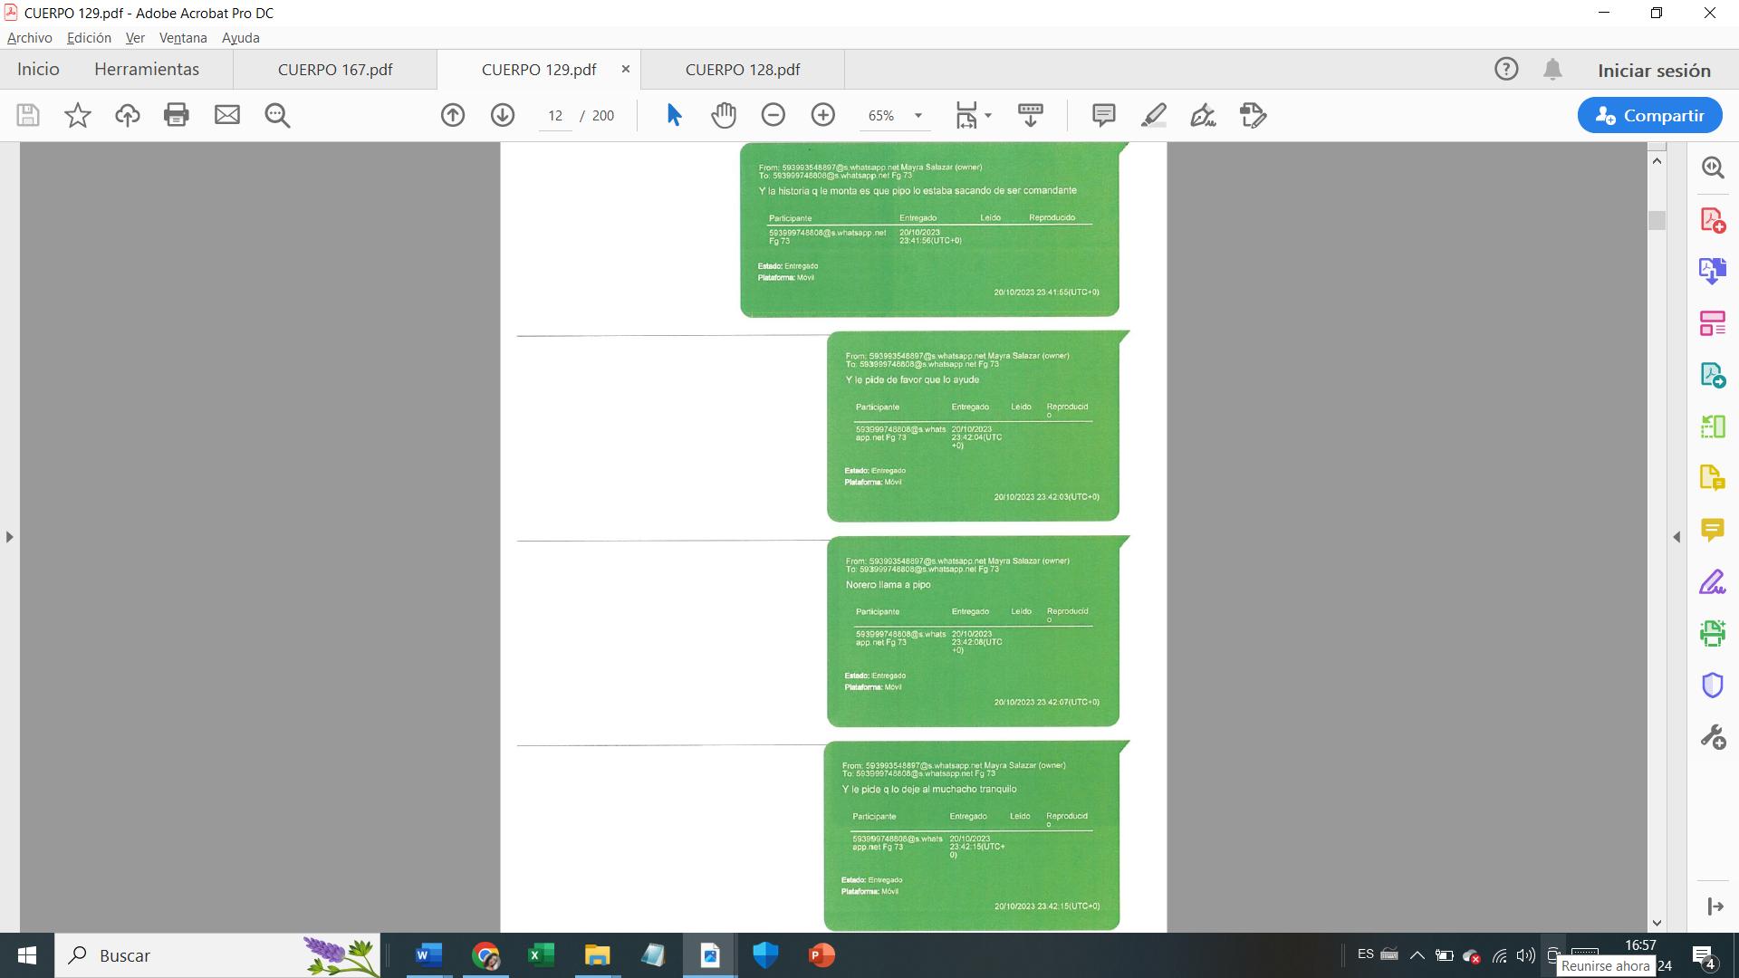This screenshot has height=978, width=1739.
Task: Click Iniciar sesión
Action: click(1654, 70)
